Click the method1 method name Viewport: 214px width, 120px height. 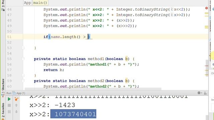click(x=96, y=59)
